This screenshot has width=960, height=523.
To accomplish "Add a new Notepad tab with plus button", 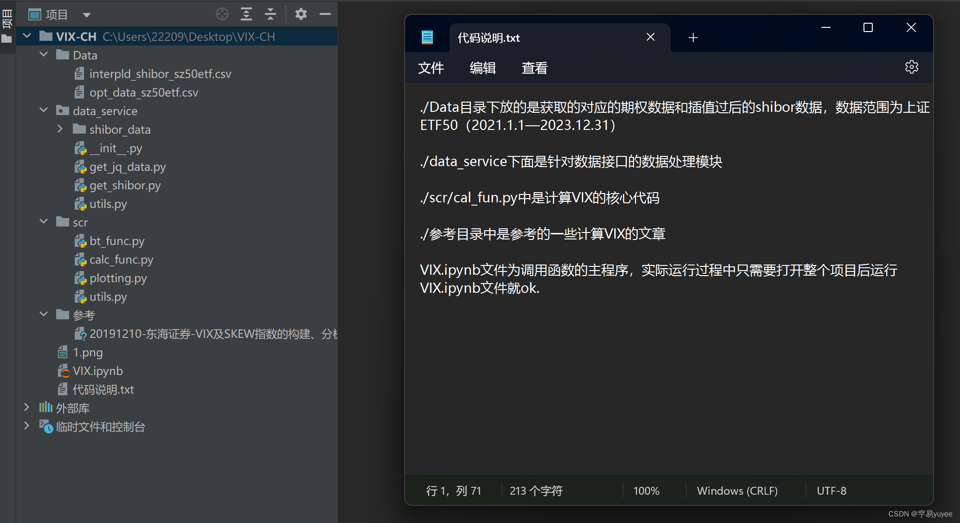I will [693, 38].
